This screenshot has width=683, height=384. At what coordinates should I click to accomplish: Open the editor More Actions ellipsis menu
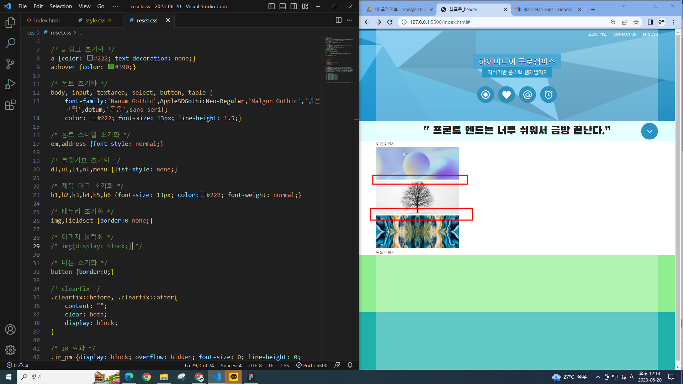click(350, 20)
